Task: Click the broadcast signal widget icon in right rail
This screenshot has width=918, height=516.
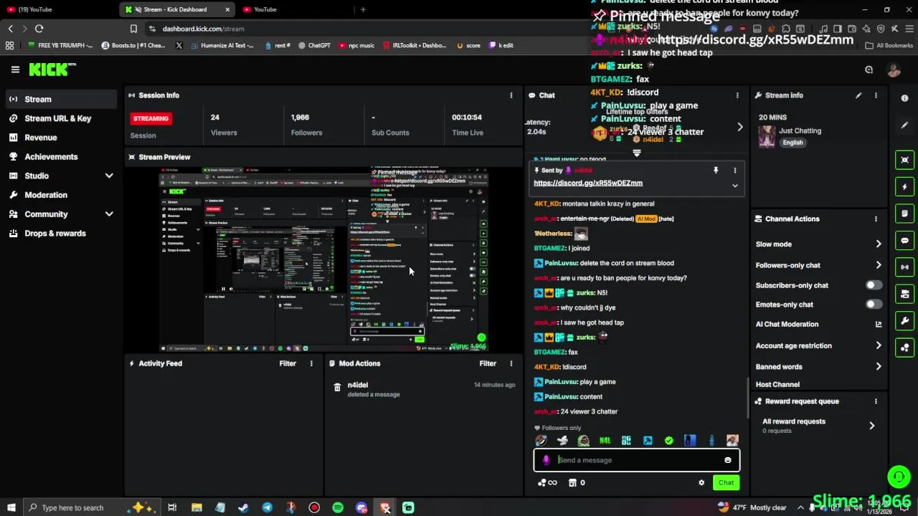Action: click(905, 267)
